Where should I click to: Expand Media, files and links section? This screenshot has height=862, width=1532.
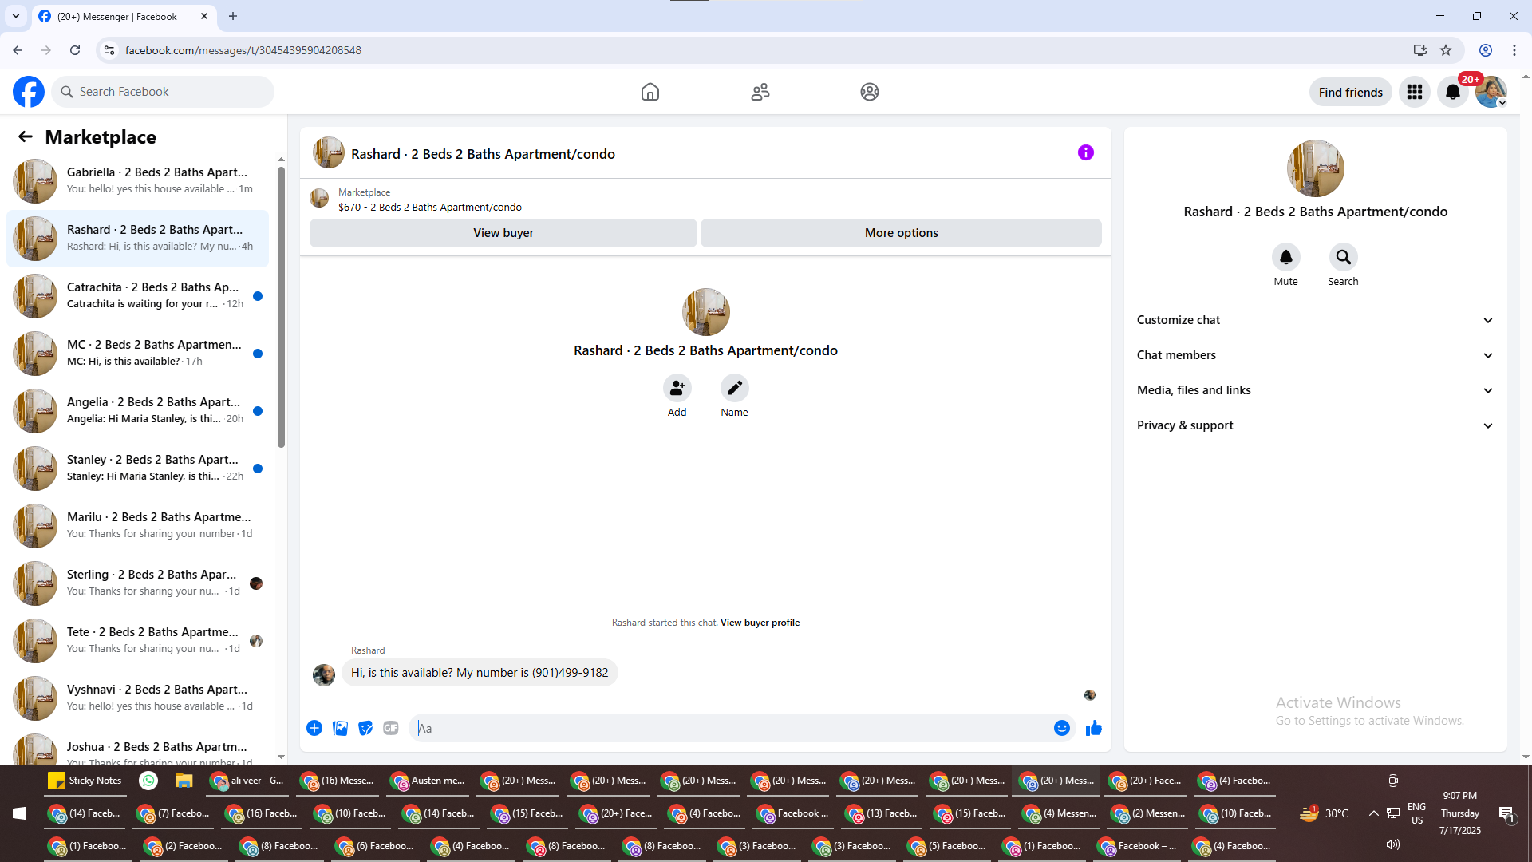point(1315,390)
